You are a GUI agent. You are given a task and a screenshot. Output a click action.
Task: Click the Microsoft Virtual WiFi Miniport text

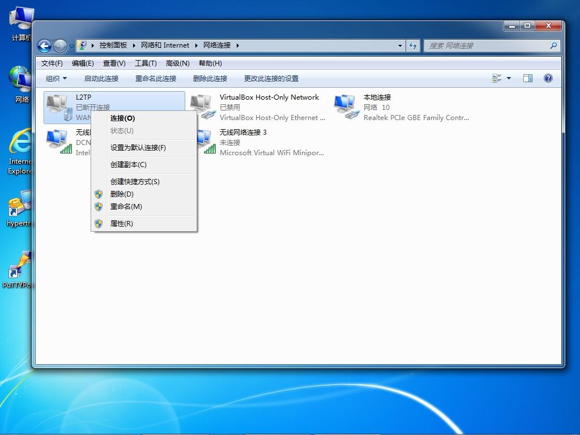tap(271, 153)
